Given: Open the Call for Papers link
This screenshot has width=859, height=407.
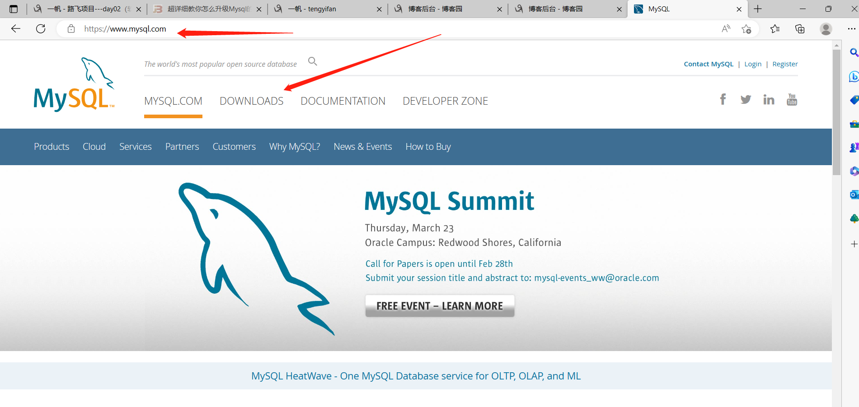Looking at the screenshot, I should 439,264.
